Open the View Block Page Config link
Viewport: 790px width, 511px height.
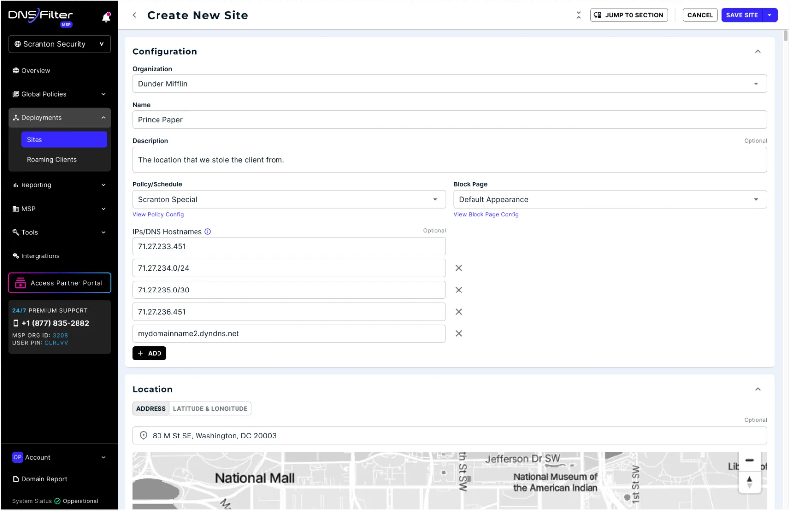point(486,215)
